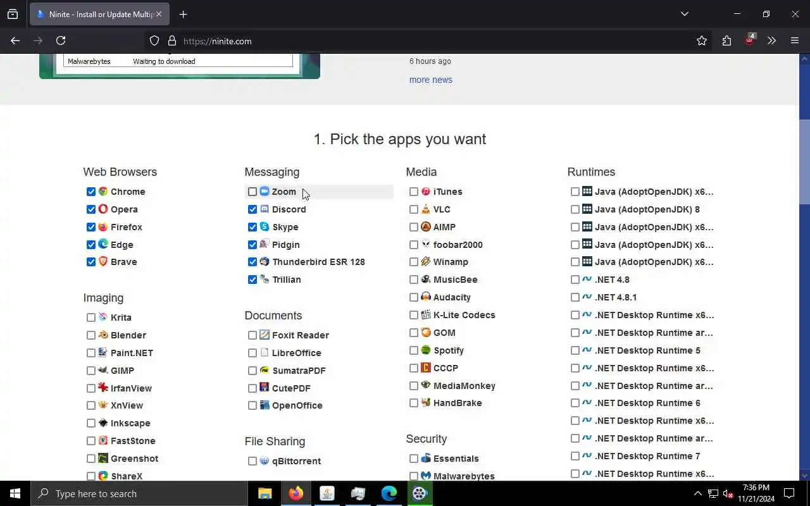Click the Greenshot label

coord(134,459)
